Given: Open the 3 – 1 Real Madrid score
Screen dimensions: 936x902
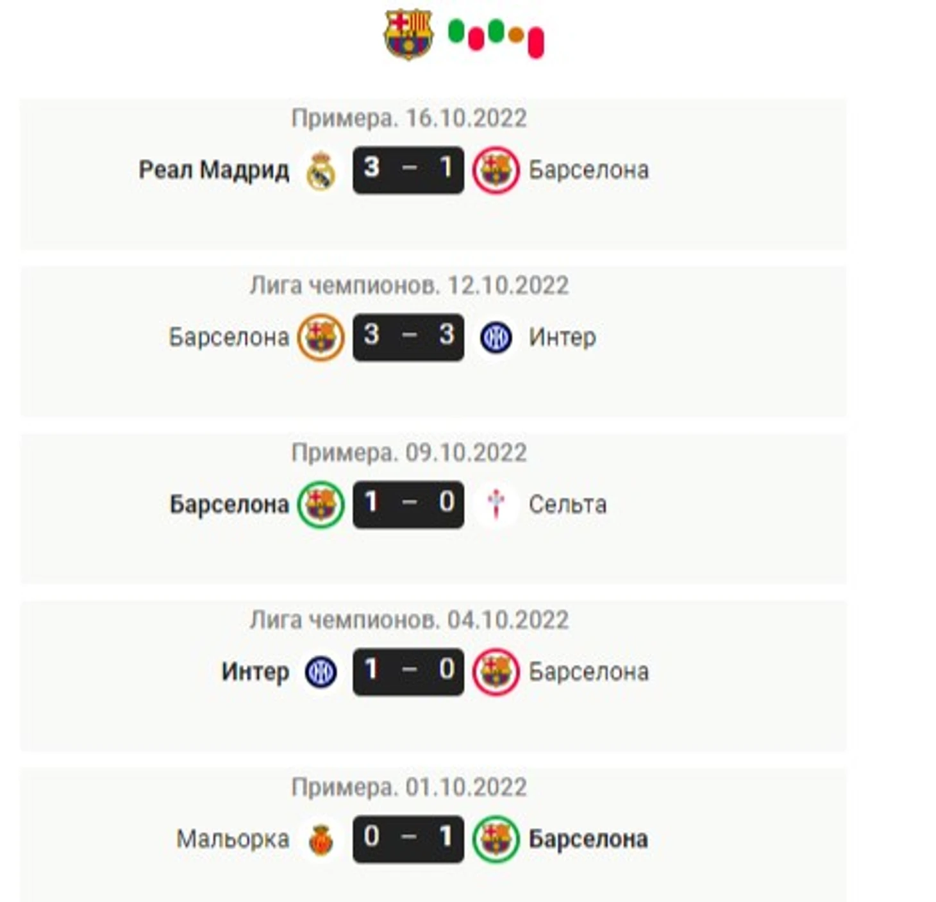Looking at the screenshot, I should [408, 170].
